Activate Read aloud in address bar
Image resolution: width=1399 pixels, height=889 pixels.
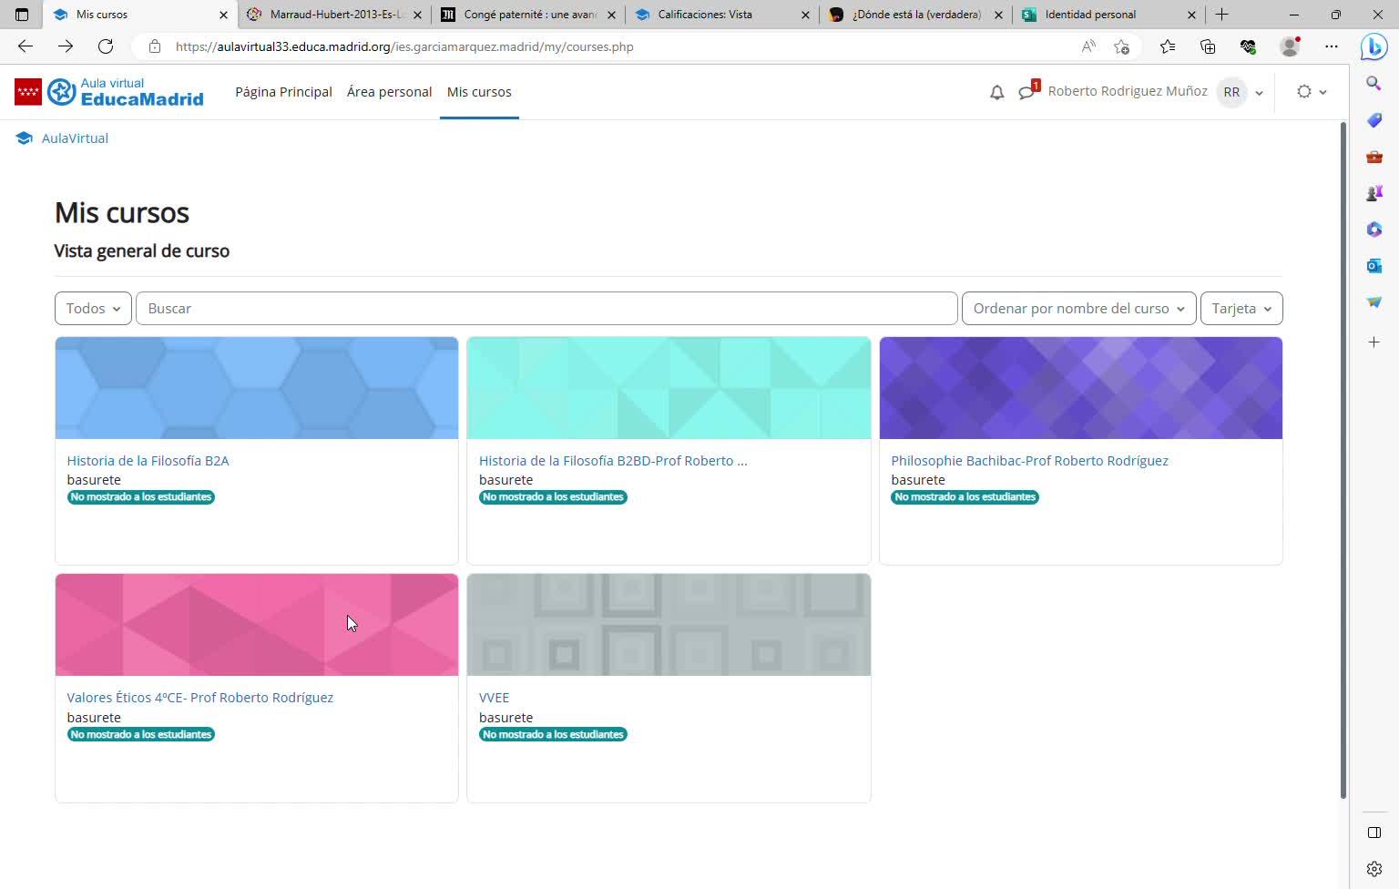coord(1088,46)
